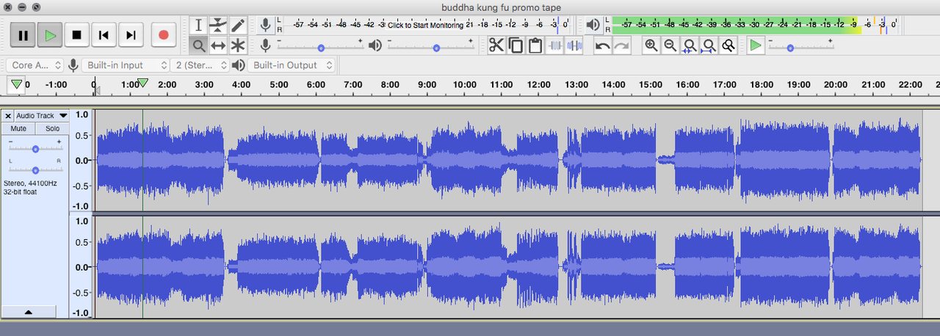Click the Redo arrow icon

tap(622, 45)
